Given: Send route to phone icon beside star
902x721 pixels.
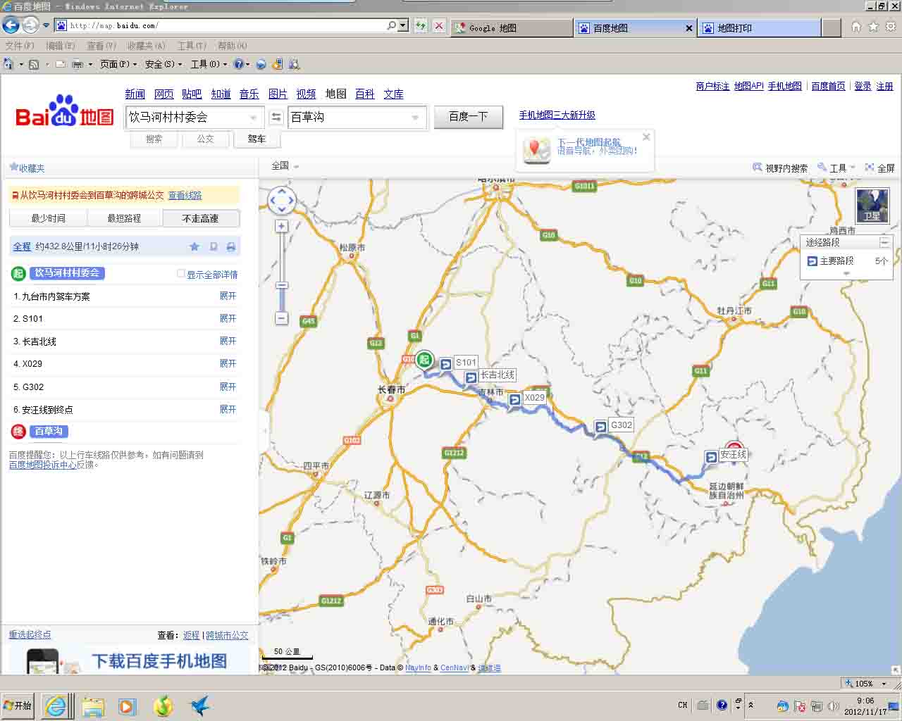Looking at the screenshot, I should coord(214,246).
